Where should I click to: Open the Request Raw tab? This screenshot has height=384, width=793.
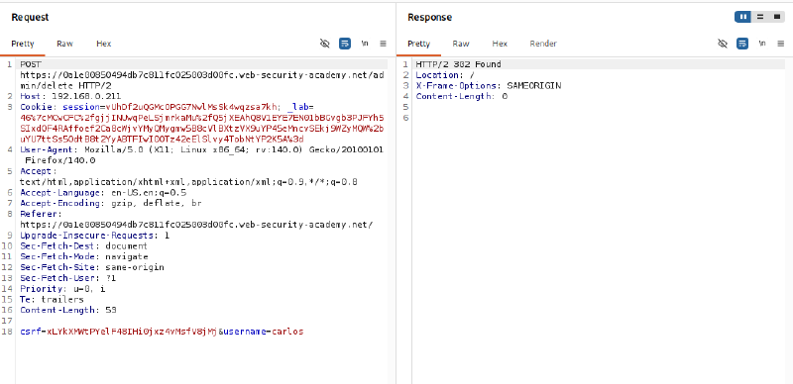coord(64,44)
